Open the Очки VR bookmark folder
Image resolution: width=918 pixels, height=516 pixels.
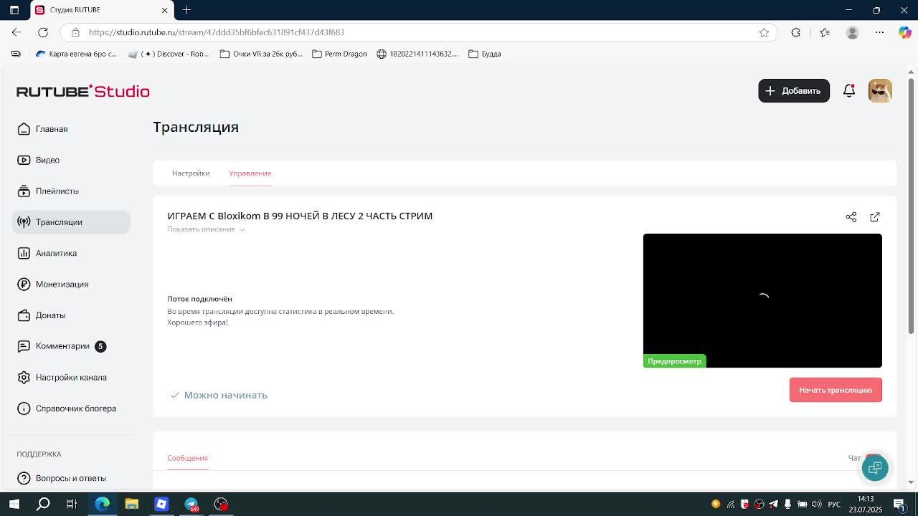[260, 54]
